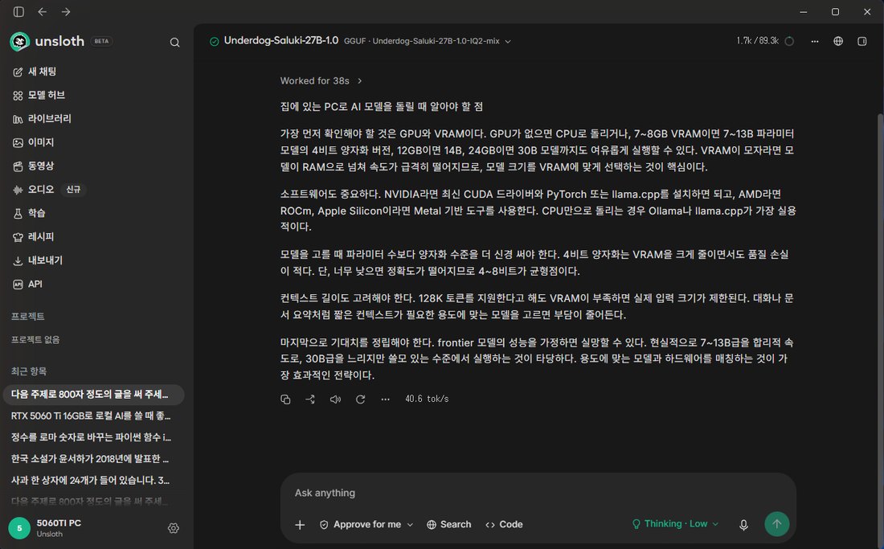This screenshot has height=549, width=884.
Task: Copy the response with copy icon
Action: 285,399
